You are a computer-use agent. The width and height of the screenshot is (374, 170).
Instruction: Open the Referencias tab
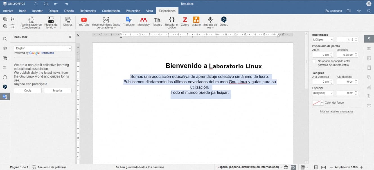[88, 11]
